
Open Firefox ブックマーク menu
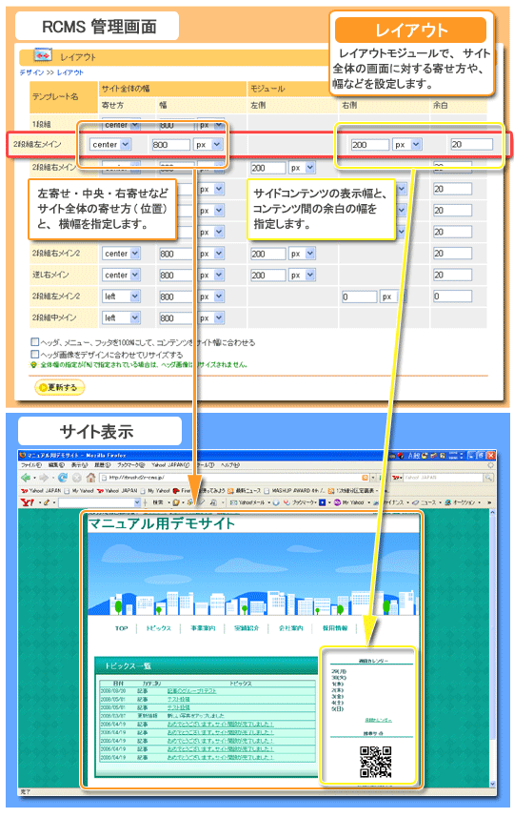click(130, 464)
